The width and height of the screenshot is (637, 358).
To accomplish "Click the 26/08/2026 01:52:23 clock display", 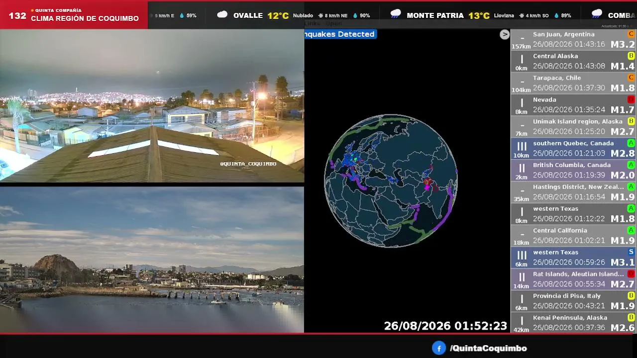I will tap(445, 326).
